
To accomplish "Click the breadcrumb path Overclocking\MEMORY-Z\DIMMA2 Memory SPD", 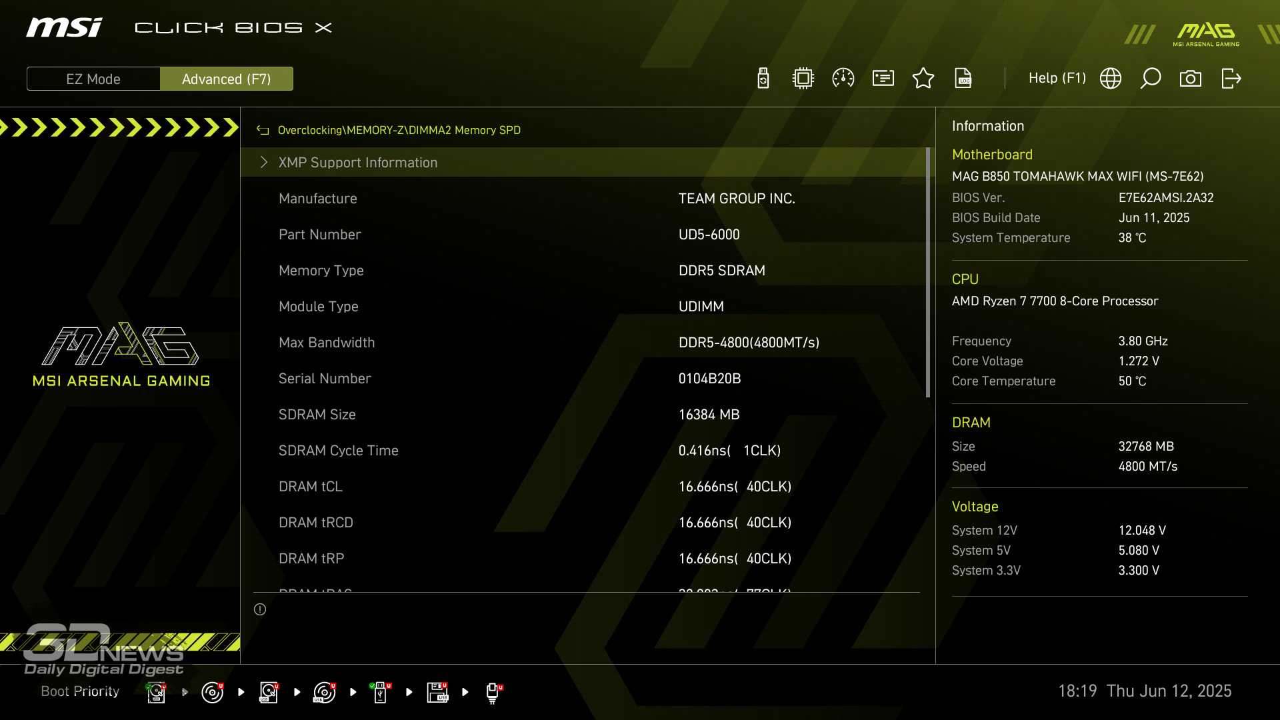I will [x=399, y=131].
